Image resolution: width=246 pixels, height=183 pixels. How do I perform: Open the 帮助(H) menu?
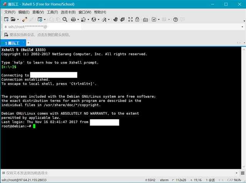coord(100,12)
